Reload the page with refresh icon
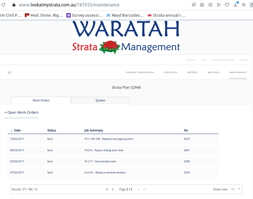The image size is (253, 199). pos(4,5)
